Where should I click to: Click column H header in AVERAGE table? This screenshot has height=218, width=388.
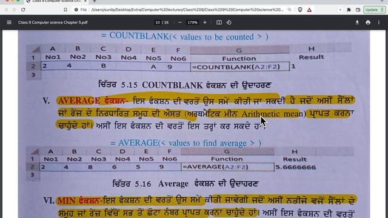click(x=295, y=151)
